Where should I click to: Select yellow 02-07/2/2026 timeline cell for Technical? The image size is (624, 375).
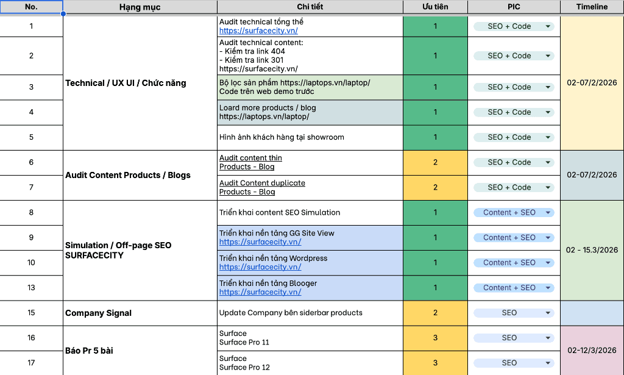(x=592, y=83)
